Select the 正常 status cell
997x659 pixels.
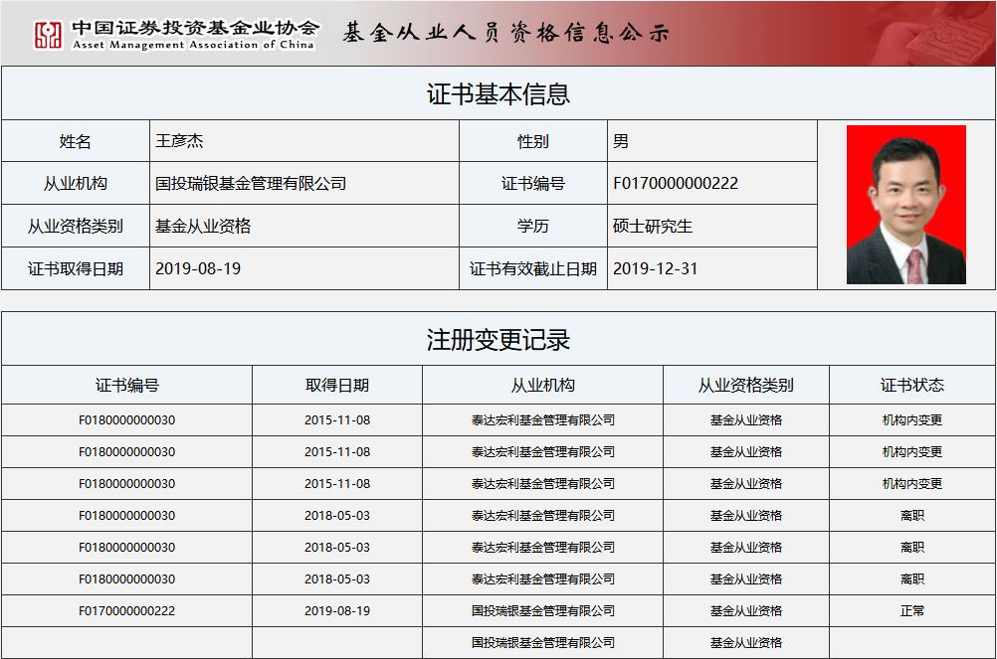point(912,610)
